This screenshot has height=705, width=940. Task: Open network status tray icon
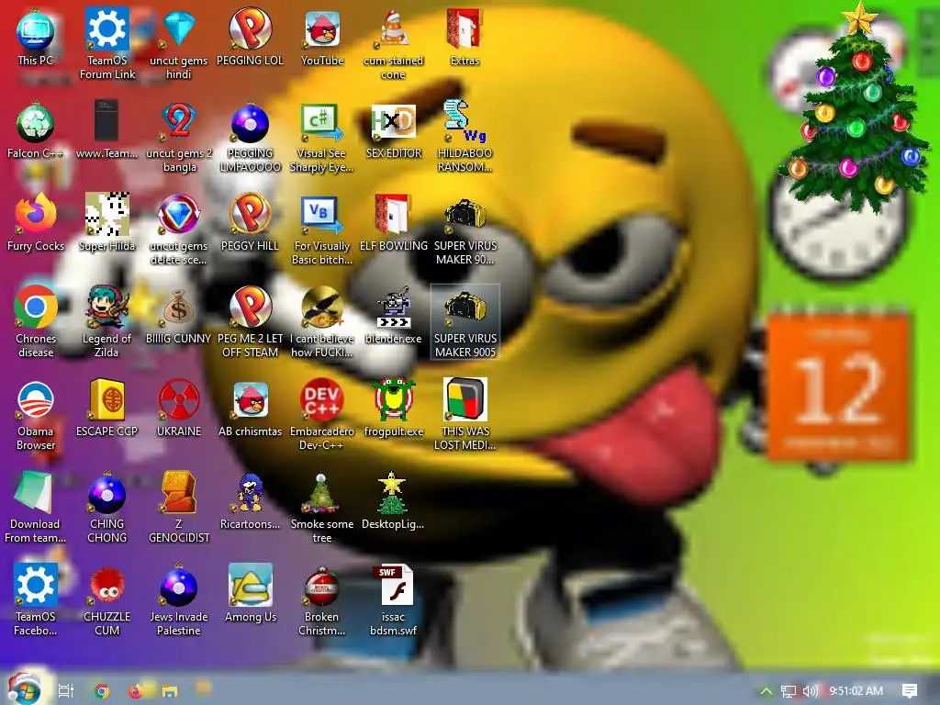[x=789, y=691]
